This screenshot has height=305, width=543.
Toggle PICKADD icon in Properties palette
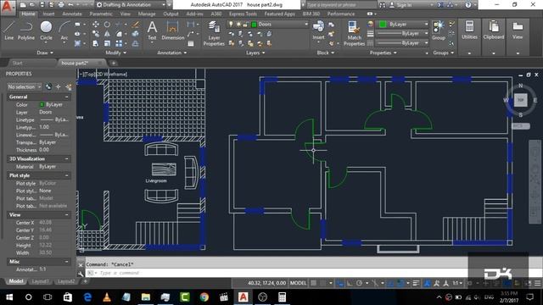(x=48, y=86)
